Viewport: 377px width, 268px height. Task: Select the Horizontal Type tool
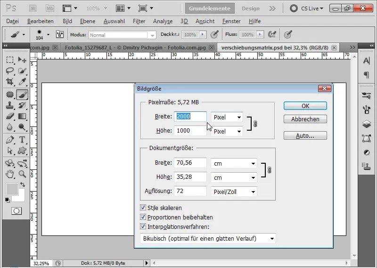[22, 140]
